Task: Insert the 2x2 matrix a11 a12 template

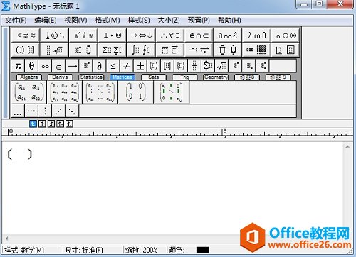Action: [29, 92]
